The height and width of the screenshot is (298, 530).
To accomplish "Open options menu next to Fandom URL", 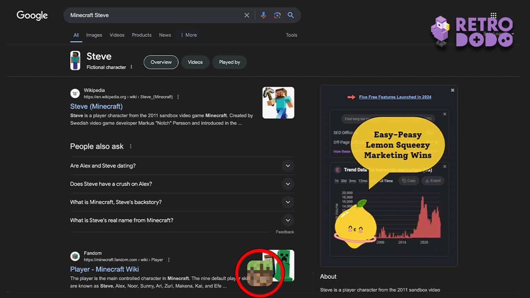I will point(169,260).
